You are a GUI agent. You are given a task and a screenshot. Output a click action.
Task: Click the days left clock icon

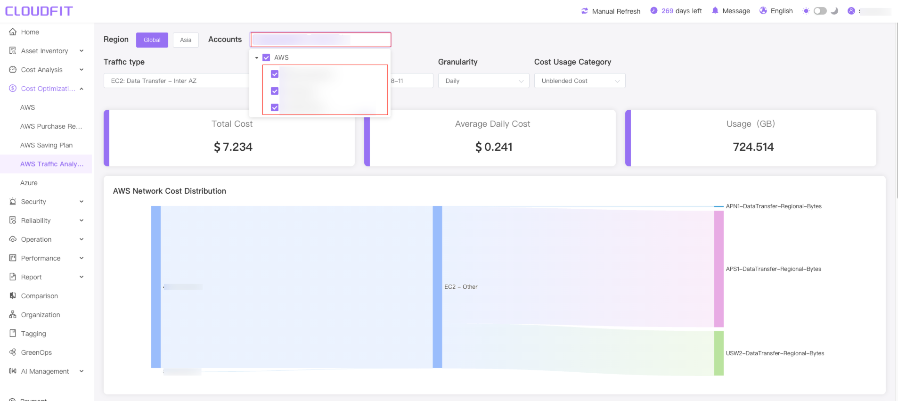[654, 10]
